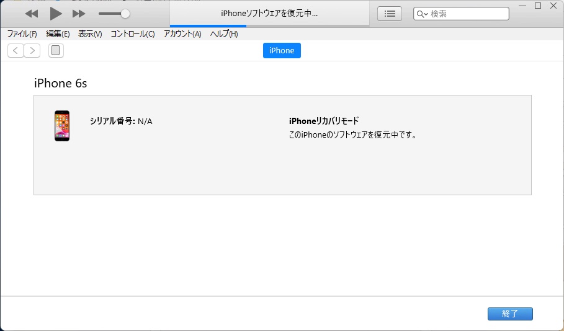Image resolution: width=564 pixels, height=331 pixels.
Task: Click the fast-forward next track icon
Action: (x=79, y=14)
